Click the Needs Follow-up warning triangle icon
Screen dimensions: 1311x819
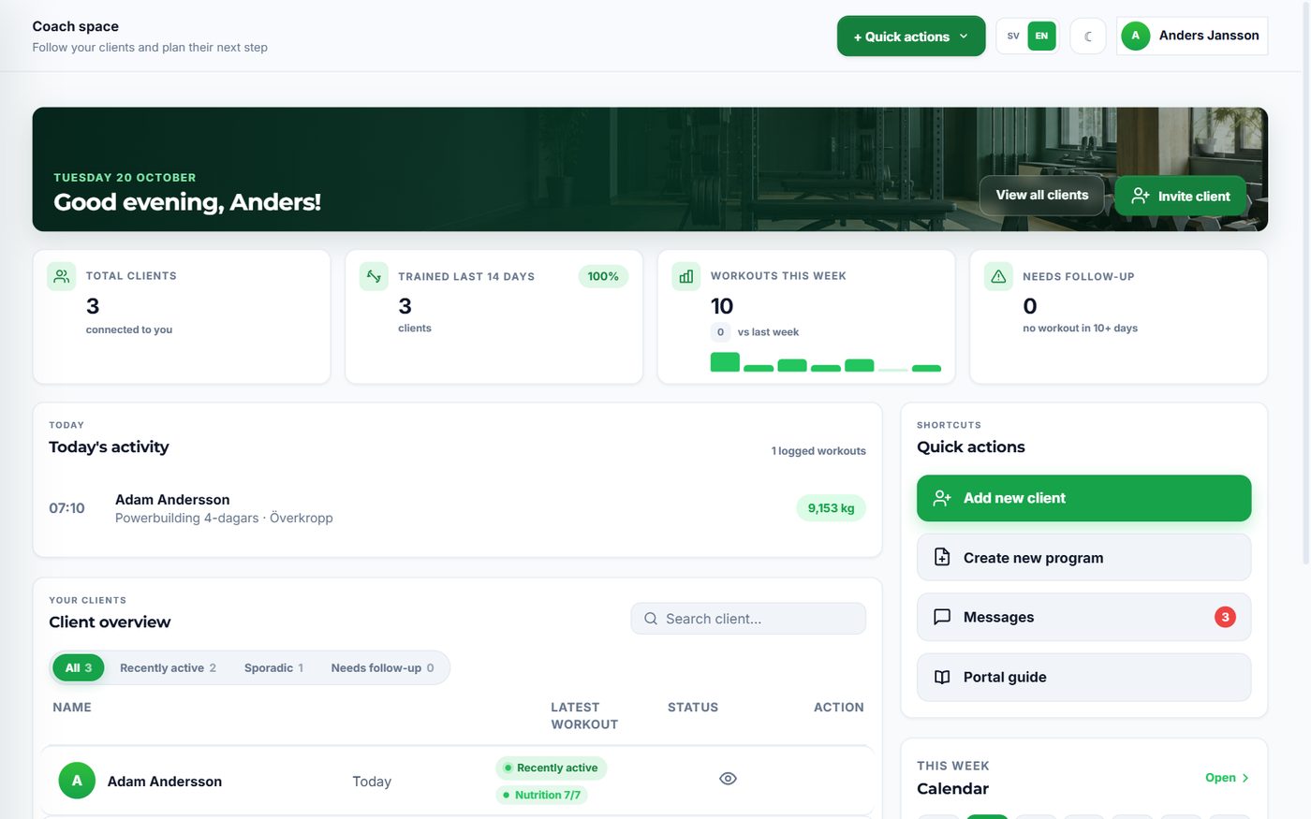click(x=998, y=276)
